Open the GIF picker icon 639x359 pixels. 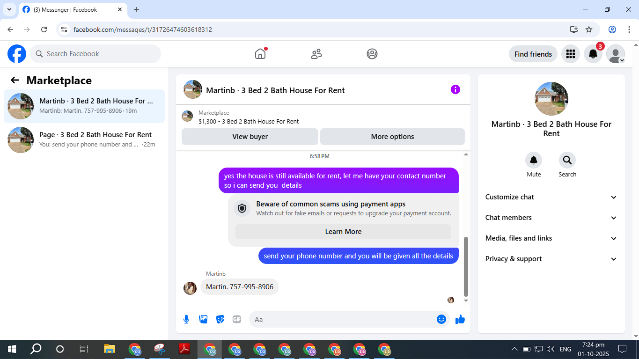[237, 319]
